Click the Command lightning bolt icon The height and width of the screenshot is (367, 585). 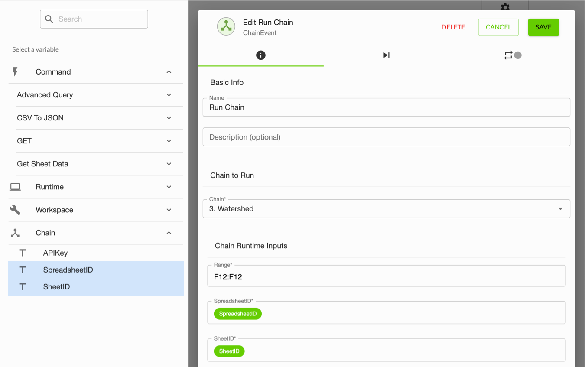15,72
